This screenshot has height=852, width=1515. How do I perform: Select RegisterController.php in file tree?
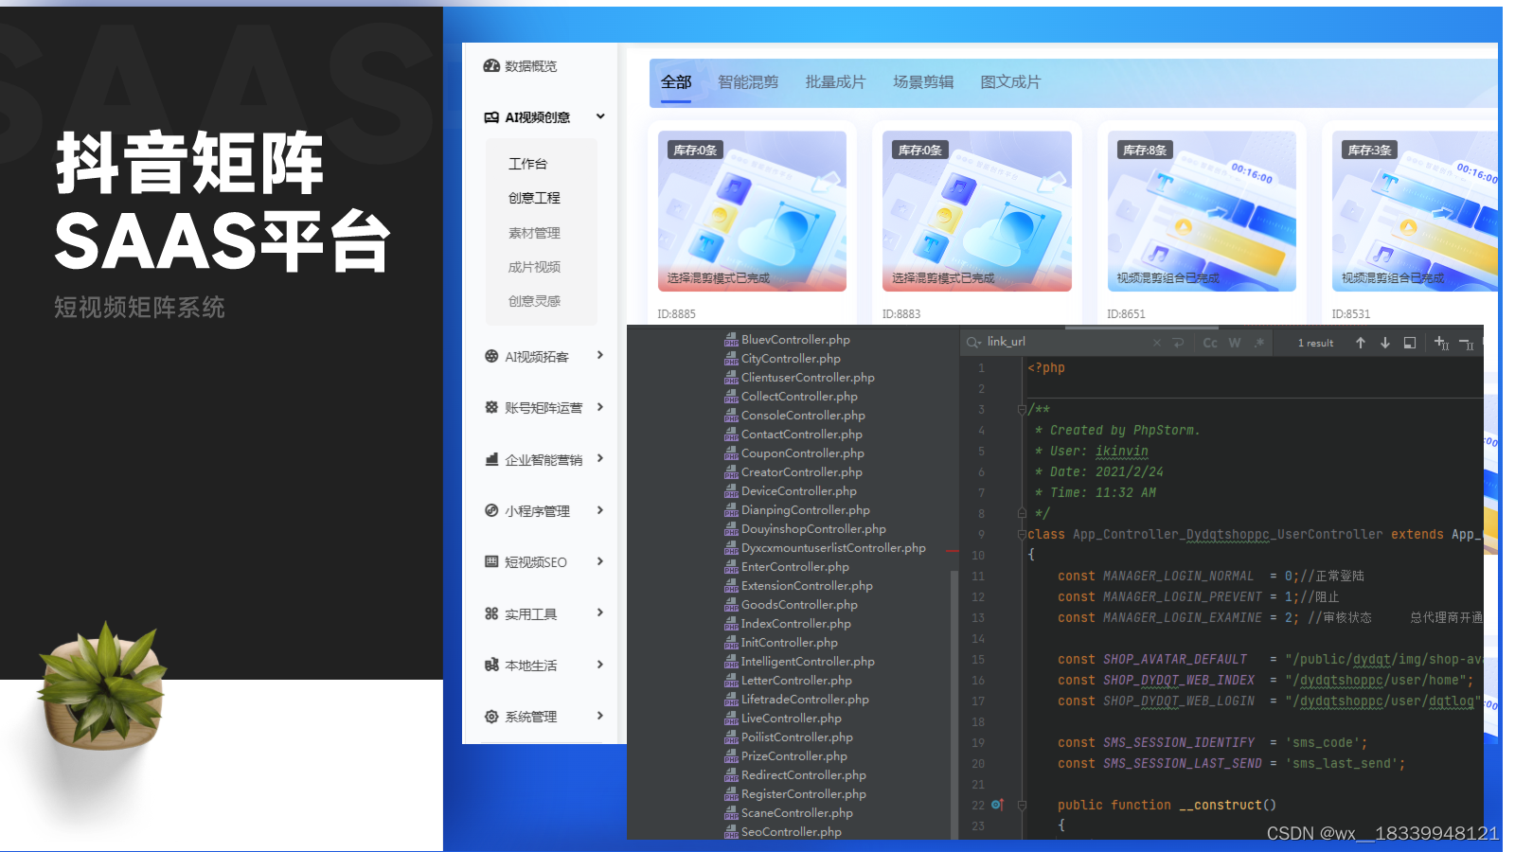point(803,794)
